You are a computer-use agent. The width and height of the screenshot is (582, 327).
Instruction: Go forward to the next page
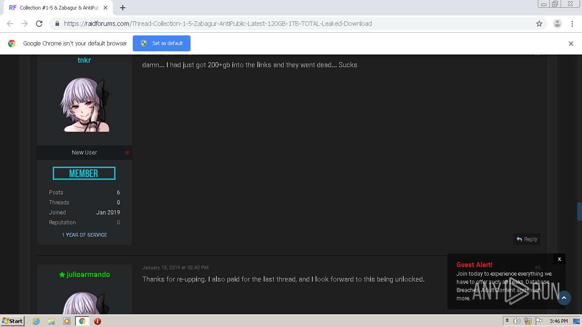tap(25, 24)
